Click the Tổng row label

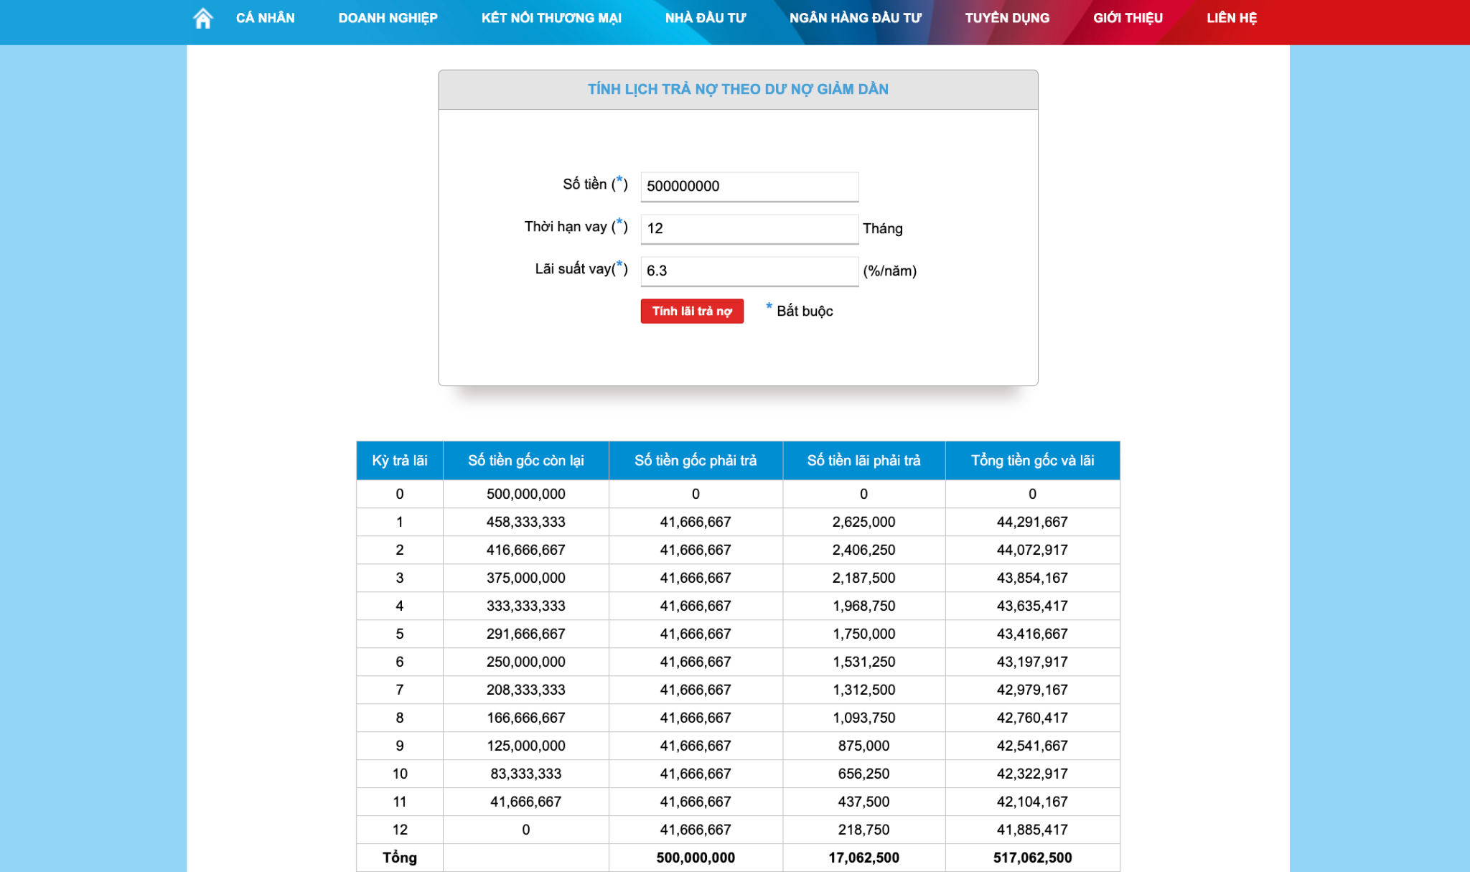pos(400,858)
